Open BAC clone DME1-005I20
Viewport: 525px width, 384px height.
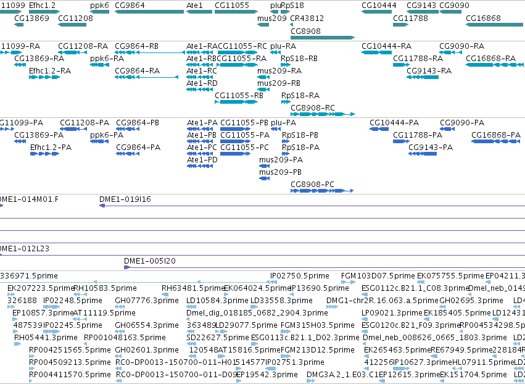325,267
